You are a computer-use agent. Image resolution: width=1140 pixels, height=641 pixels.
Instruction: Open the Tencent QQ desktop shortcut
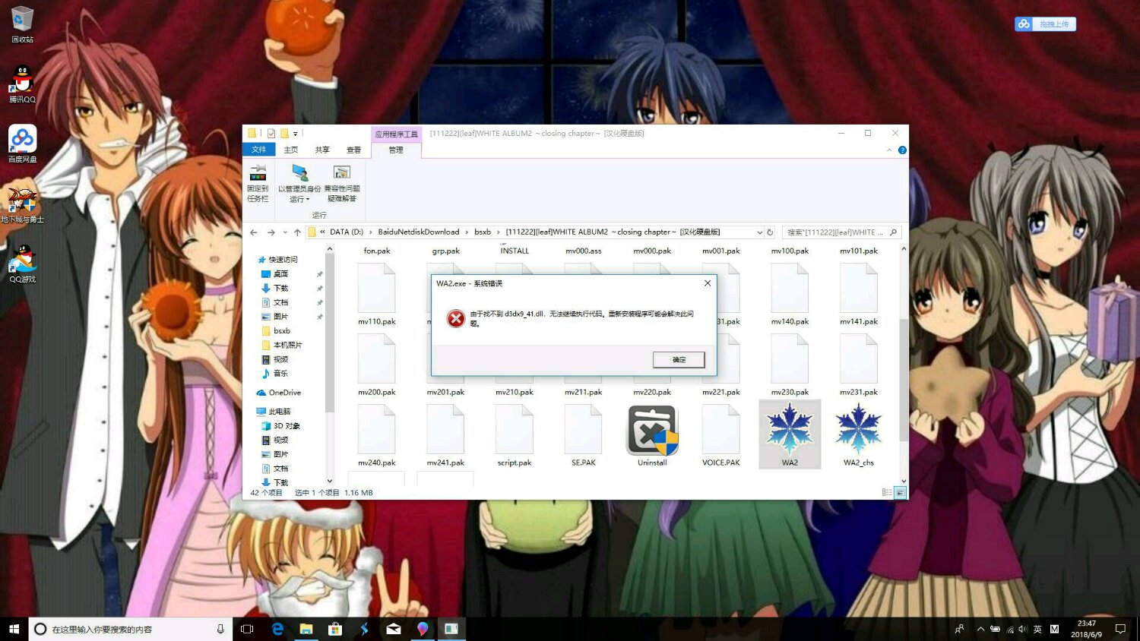(22, 84)
